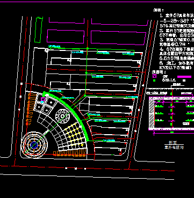Select the magenta outlined square legend symbol

tap(154, 76)
